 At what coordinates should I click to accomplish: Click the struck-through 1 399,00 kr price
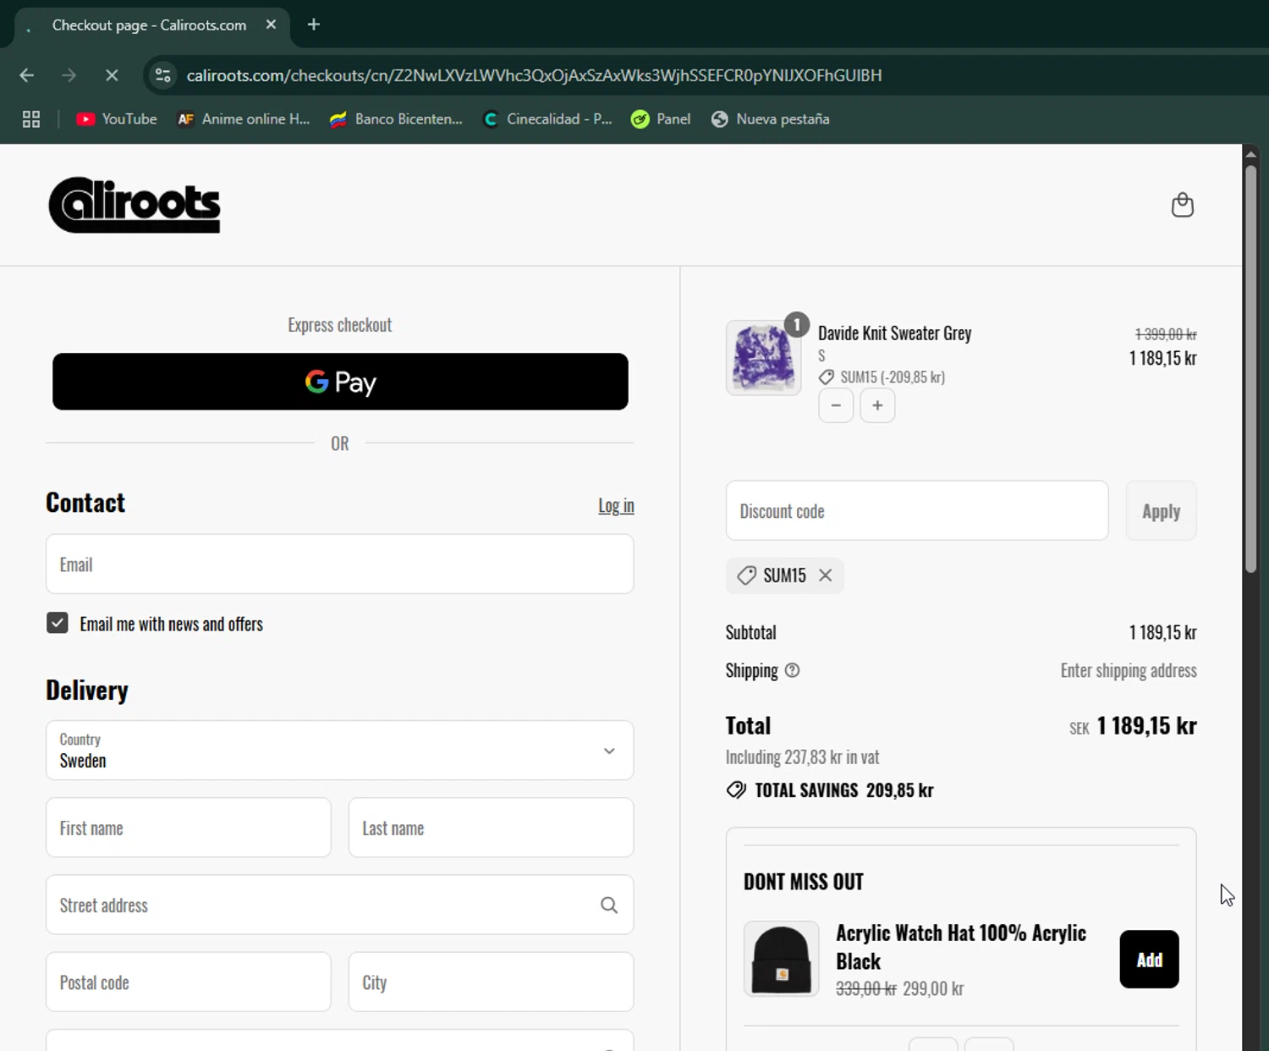[x=1166, y=334]
